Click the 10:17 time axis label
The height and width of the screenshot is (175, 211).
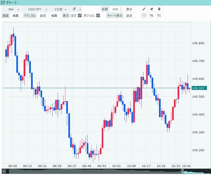click(x=146, y=166)
